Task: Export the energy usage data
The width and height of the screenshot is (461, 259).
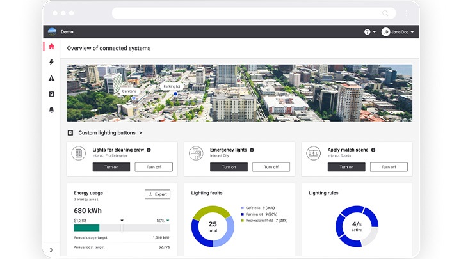Action: pyautogui.click(x=158, y=194)
